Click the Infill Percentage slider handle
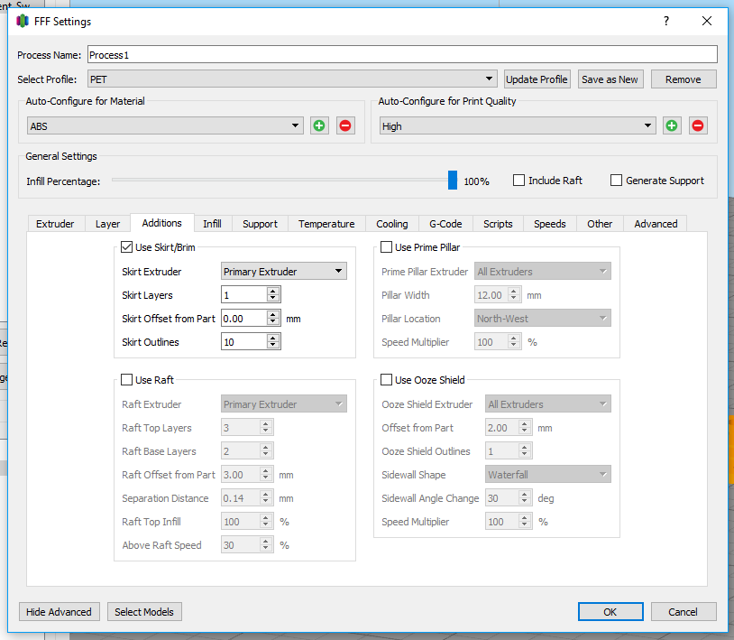This screenshot has width=734, height=640. pyautogui.click(x=452, y=180)
